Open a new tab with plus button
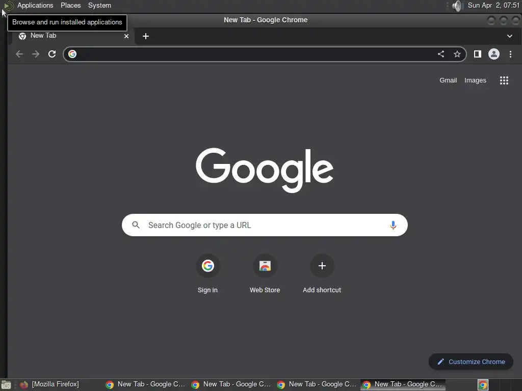The height and width of the screenshot is (391, 522). 145,36
